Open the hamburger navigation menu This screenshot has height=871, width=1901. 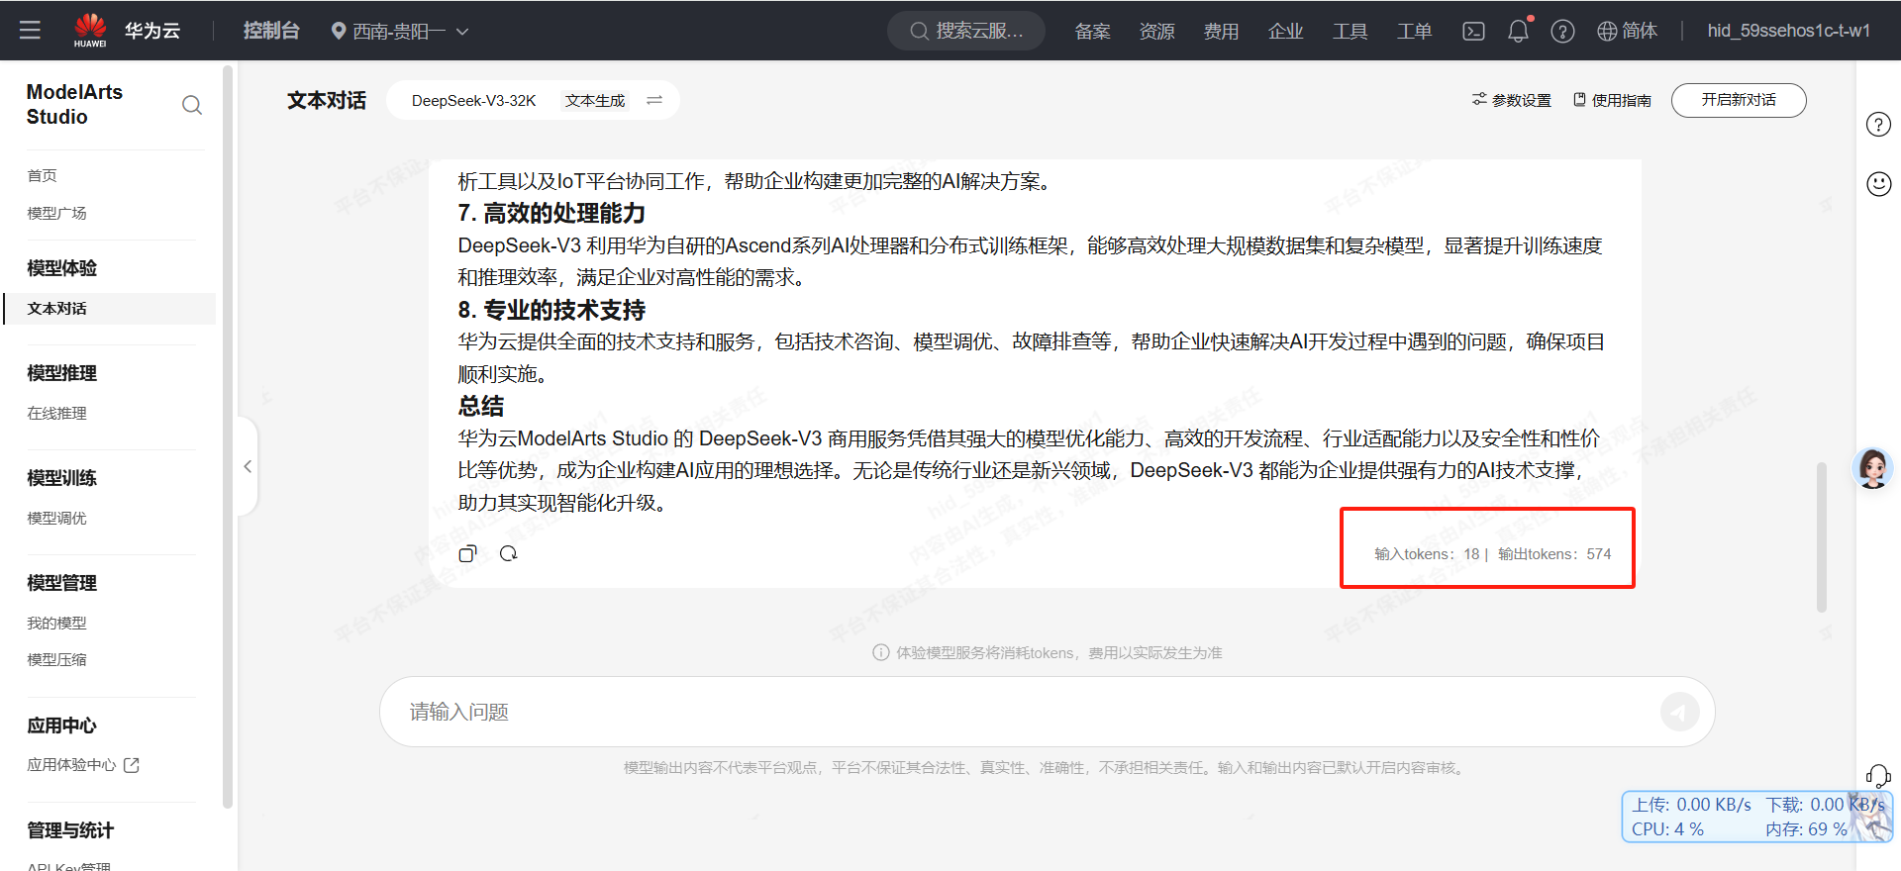coord(30,30)
